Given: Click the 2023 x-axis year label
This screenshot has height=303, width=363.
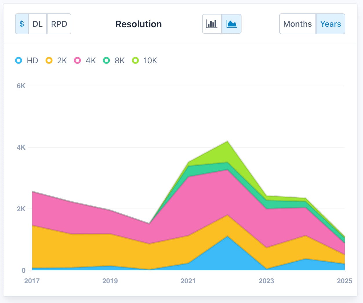Looking at the screenshot, I should click(266, 281).
